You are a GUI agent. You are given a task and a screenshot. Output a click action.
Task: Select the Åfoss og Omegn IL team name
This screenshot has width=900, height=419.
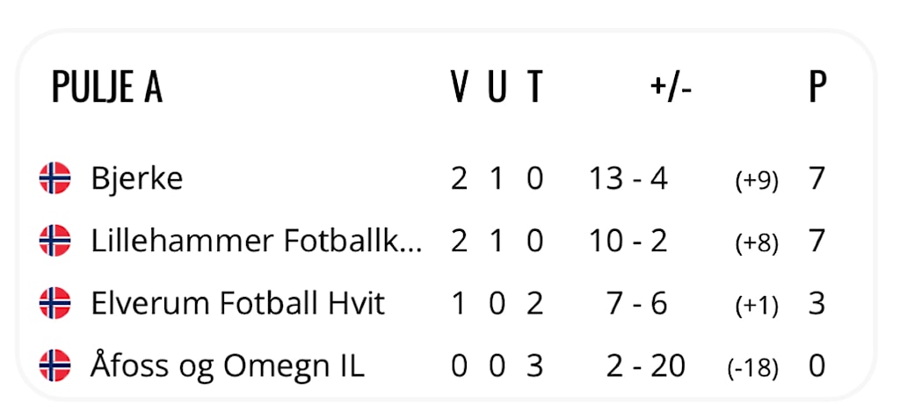tap(228, 365)
